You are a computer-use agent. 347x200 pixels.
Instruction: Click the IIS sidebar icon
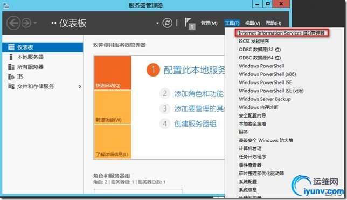click(11, 77)
